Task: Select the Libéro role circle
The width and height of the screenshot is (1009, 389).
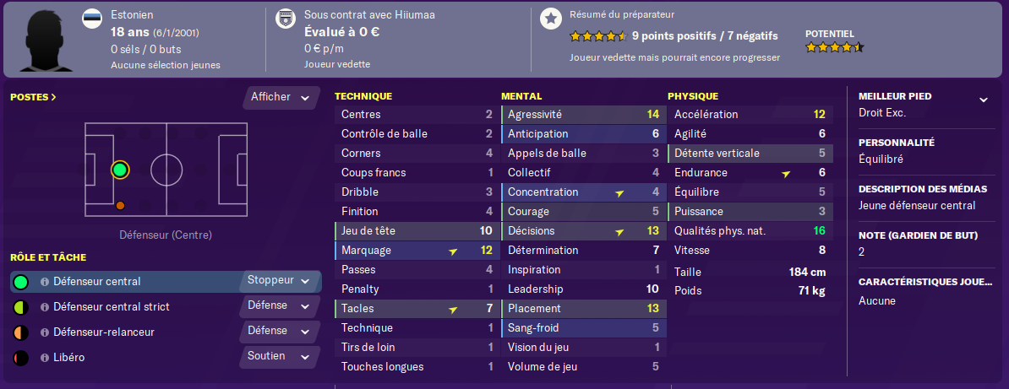Action: click(x=21, y=358)
